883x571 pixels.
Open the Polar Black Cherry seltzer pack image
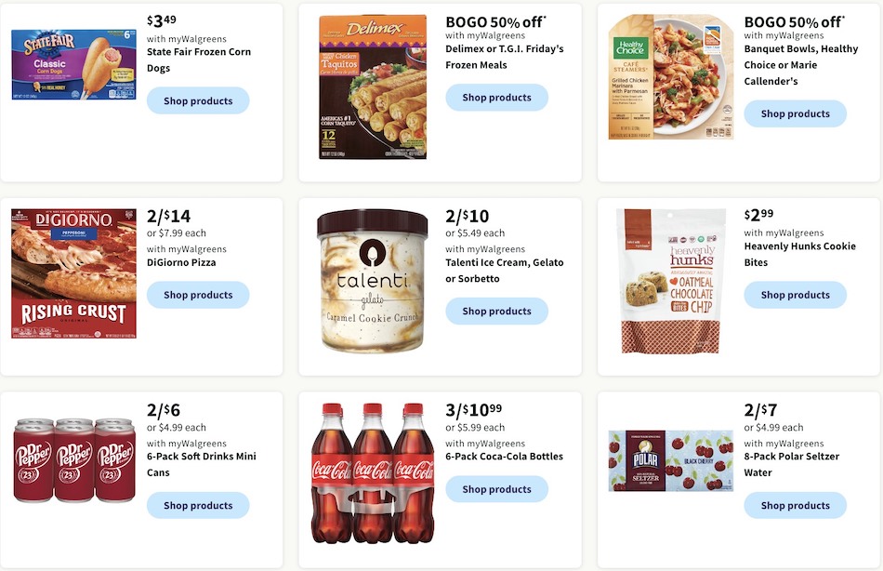coord(671,460)
